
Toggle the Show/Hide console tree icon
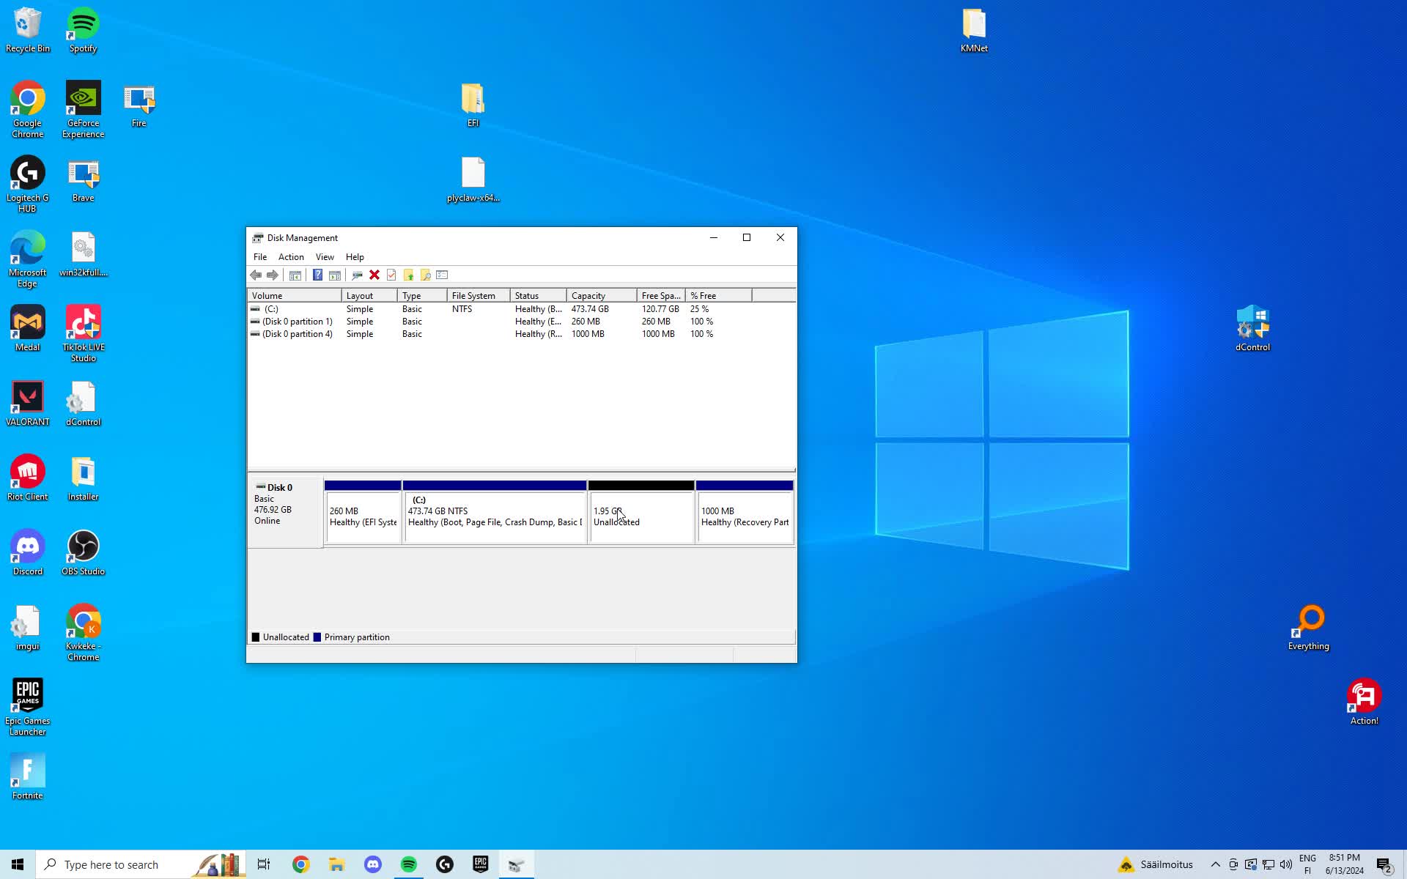295,275
